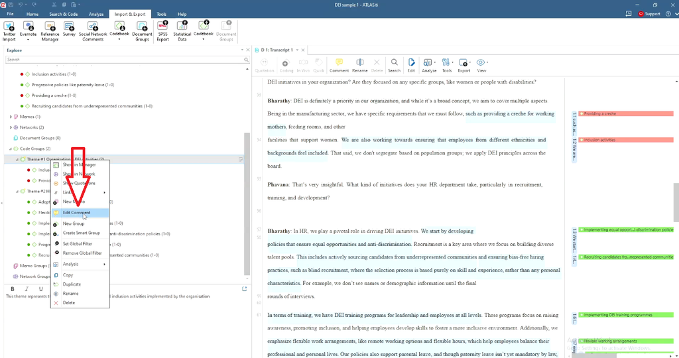This screenshot has height=358, width=679.
Task: Open View options in document toolbar
Action: point(481,66)
